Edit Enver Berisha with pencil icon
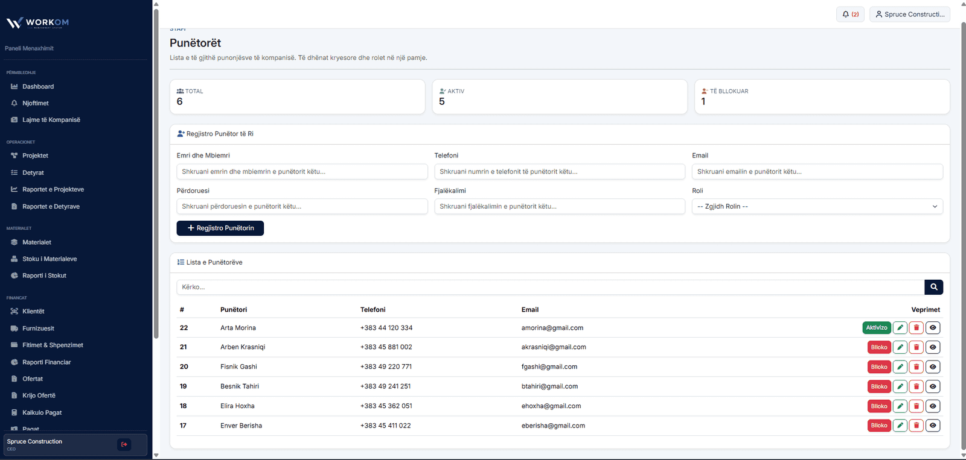 tap(900, 426)
